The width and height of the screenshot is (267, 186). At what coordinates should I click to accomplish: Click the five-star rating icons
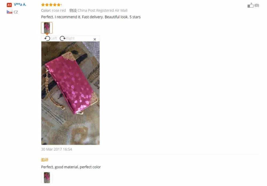tap(51, 5)
